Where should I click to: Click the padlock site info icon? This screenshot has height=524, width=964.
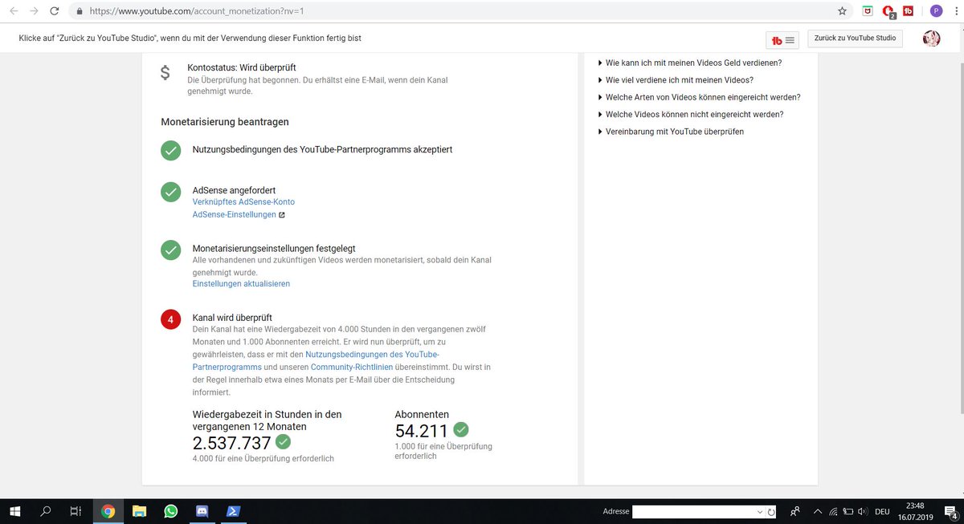(79, 11)
